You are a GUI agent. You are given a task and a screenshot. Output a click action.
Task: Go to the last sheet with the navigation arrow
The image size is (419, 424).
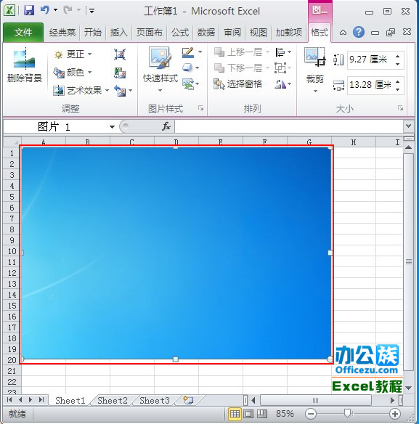pos(41,399)
